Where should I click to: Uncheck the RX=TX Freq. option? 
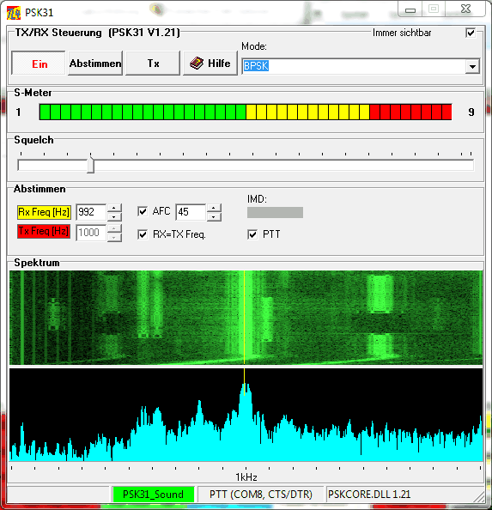143,234
